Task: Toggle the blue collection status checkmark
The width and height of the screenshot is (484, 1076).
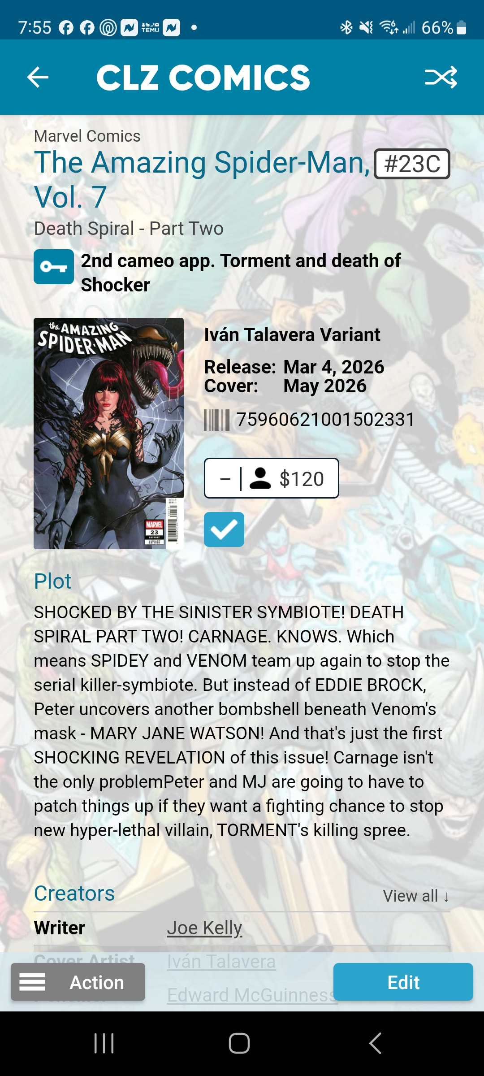Action: [x=224, y=529]
